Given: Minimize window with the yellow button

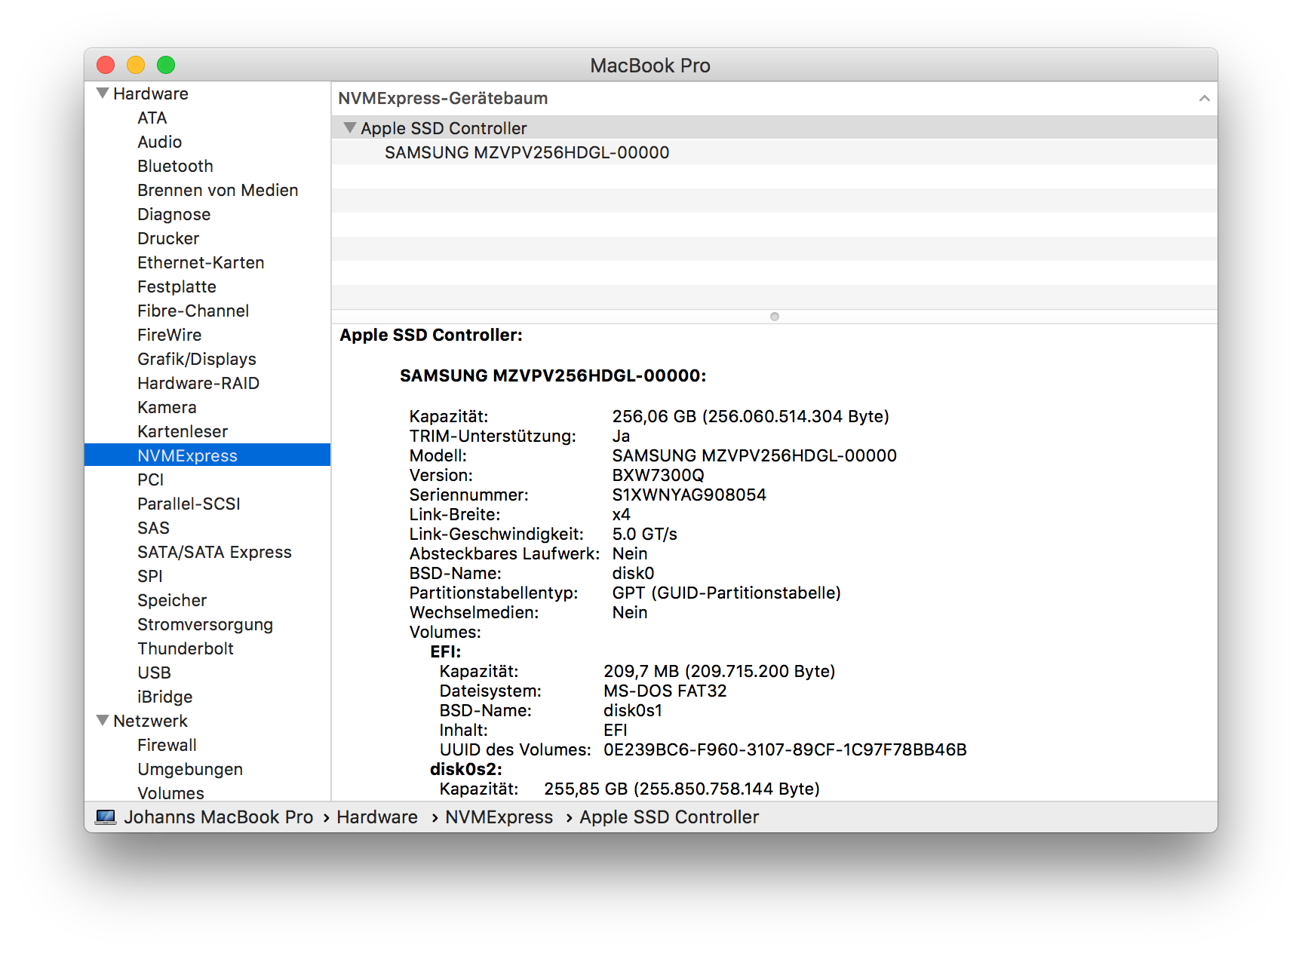Looking at the screenshot, I should point(136,65).
